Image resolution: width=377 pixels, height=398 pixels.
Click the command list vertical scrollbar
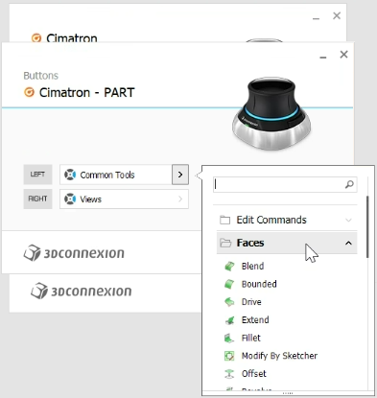coord(367,227)
